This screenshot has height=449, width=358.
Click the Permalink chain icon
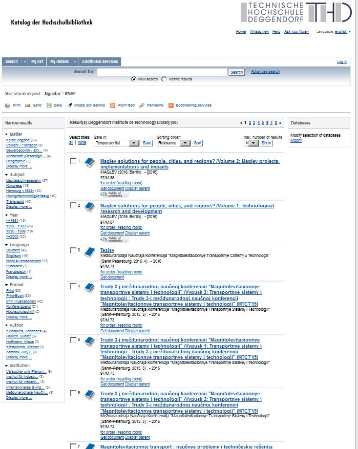click(x=142, y=105)
